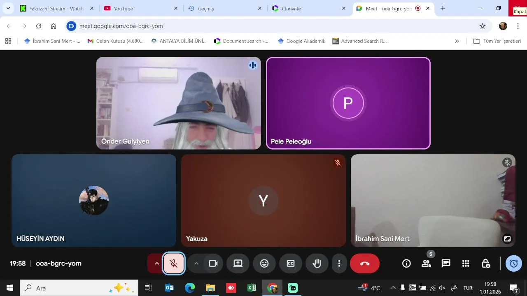527x296 pixels.
Task: Start presenting your screen
Action: click(238, 264)
